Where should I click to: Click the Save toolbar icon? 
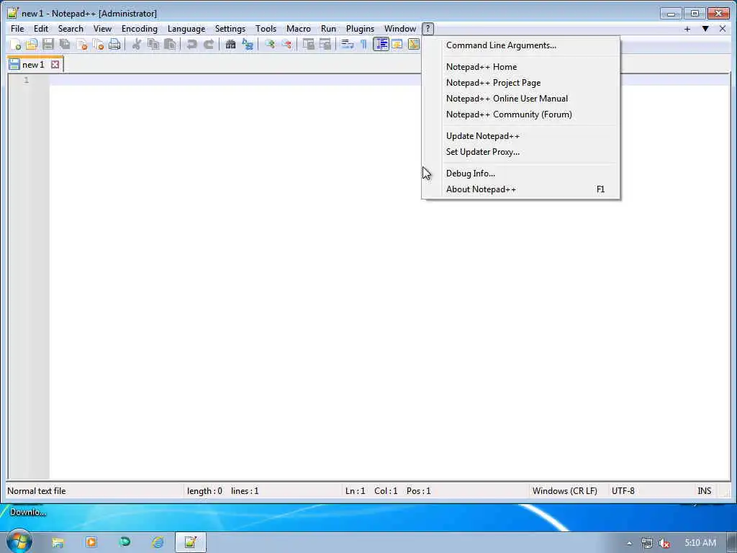(48, 45)
